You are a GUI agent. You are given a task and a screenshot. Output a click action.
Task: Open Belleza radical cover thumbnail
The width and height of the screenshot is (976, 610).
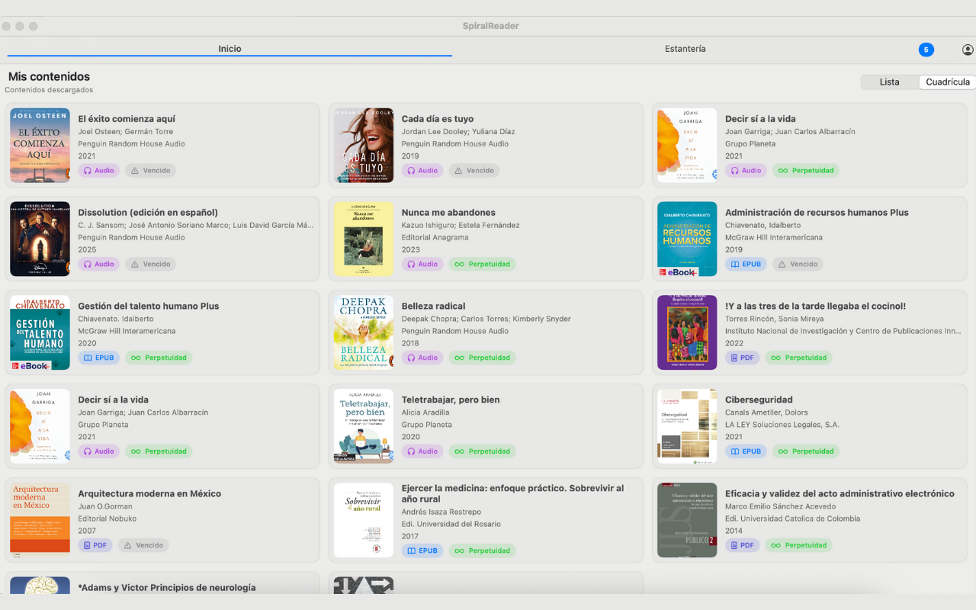[364, 332]
